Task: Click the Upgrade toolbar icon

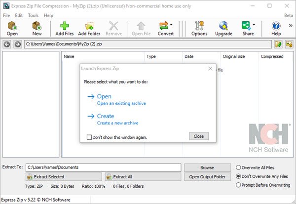Action: pos(223,26)
